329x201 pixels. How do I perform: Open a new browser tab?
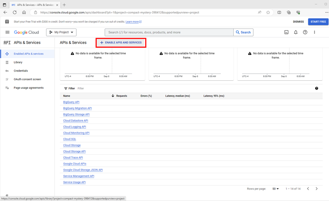tap(64, 5)
